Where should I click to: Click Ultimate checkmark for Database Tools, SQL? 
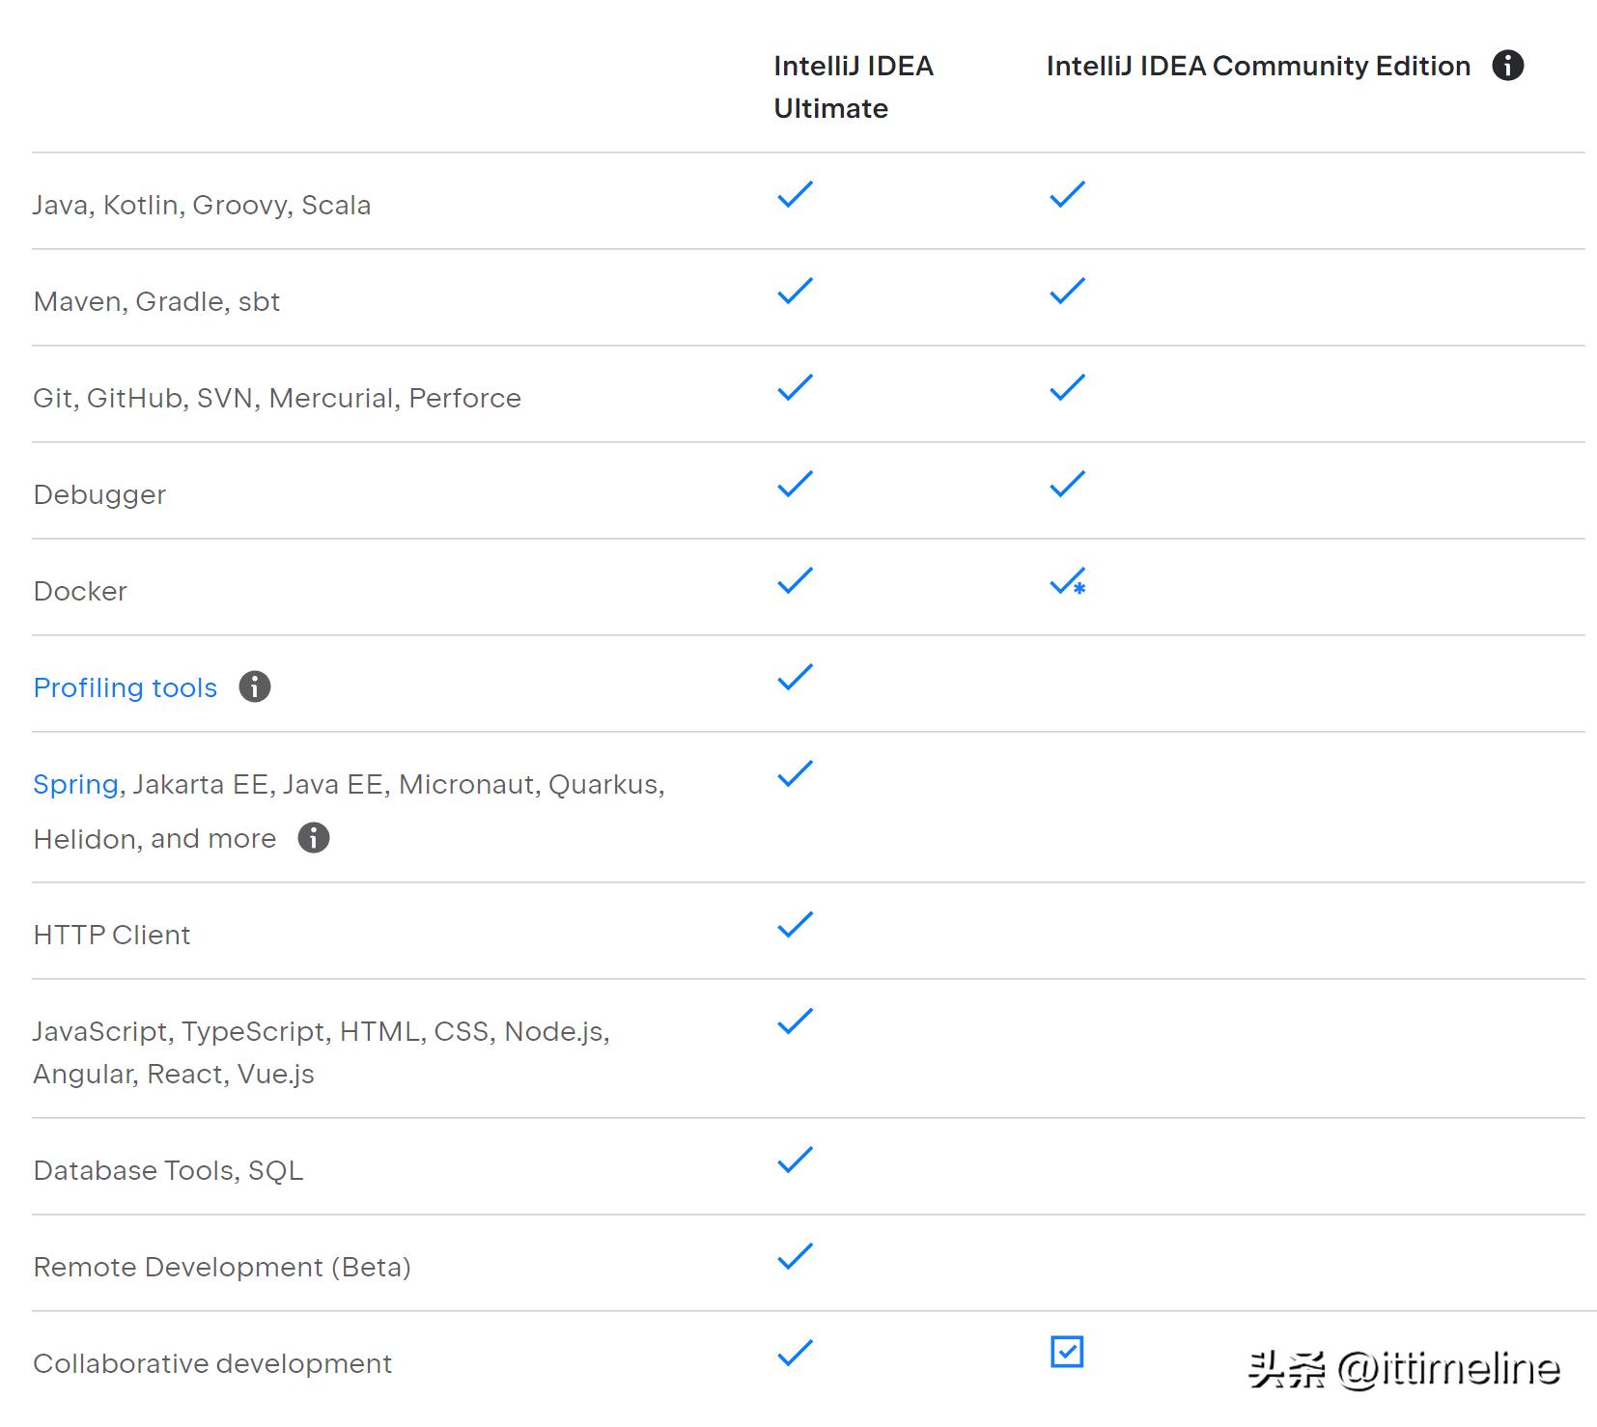click(796, 1160)
